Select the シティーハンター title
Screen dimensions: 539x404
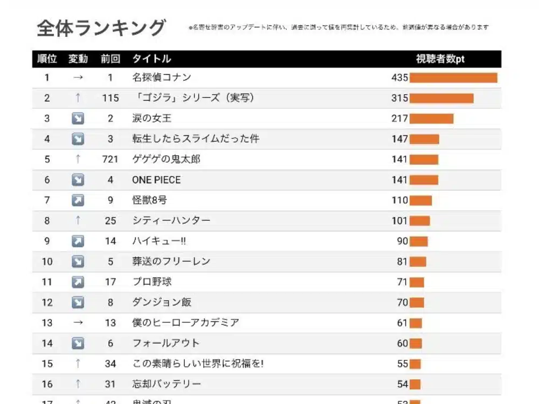point(171,221)
